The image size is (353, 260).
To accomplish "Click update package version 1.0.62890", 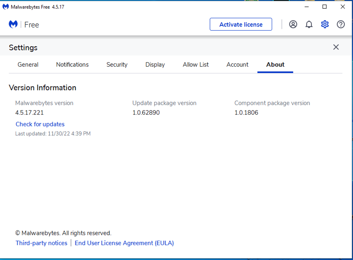I will coord(146,113).
